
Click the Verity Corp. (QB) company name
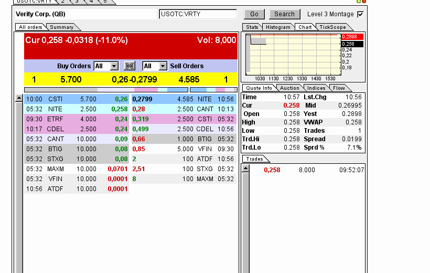point(40,14)
